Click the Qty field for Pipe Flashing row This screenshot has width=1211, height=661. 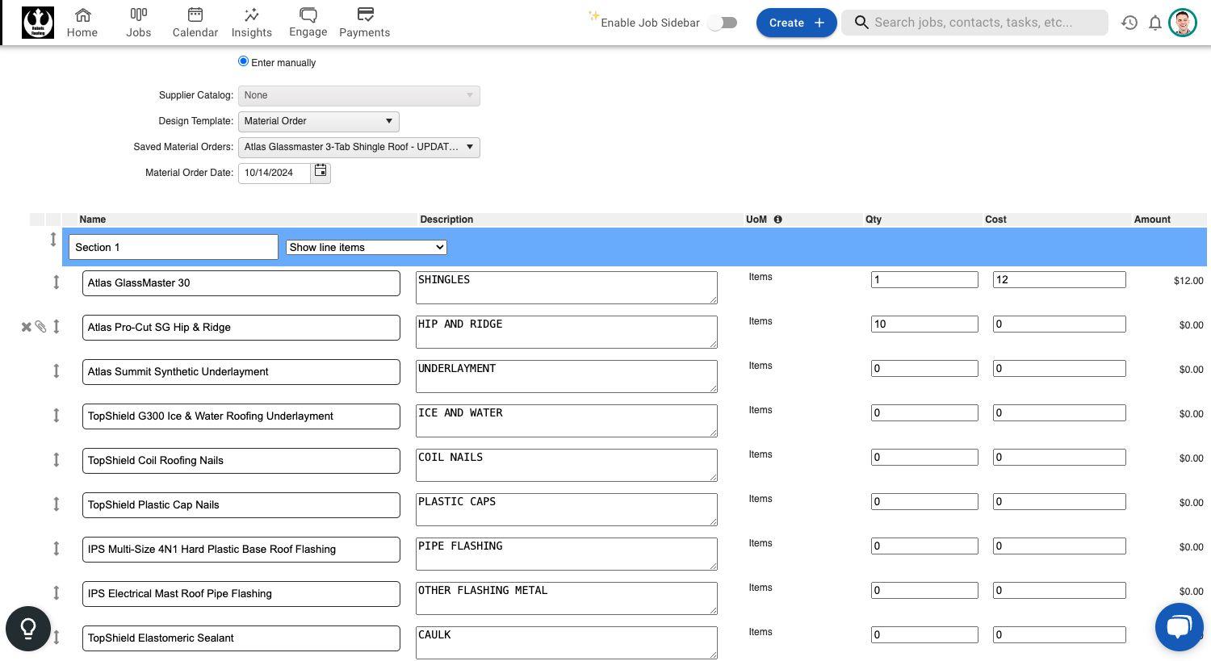tap(924, 546)
